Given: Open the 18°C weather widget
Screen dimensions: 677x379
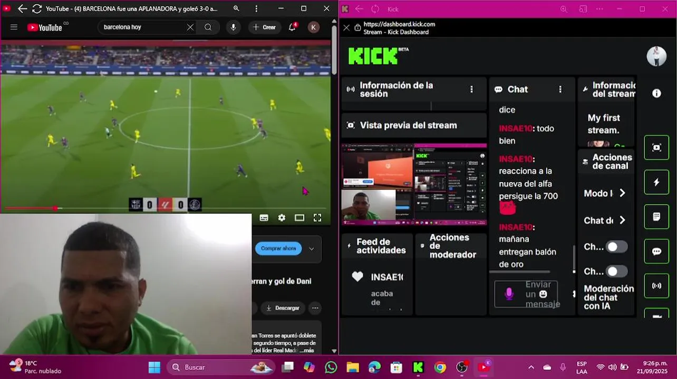Looking at the screenshot, I should [x=35, y=367].
